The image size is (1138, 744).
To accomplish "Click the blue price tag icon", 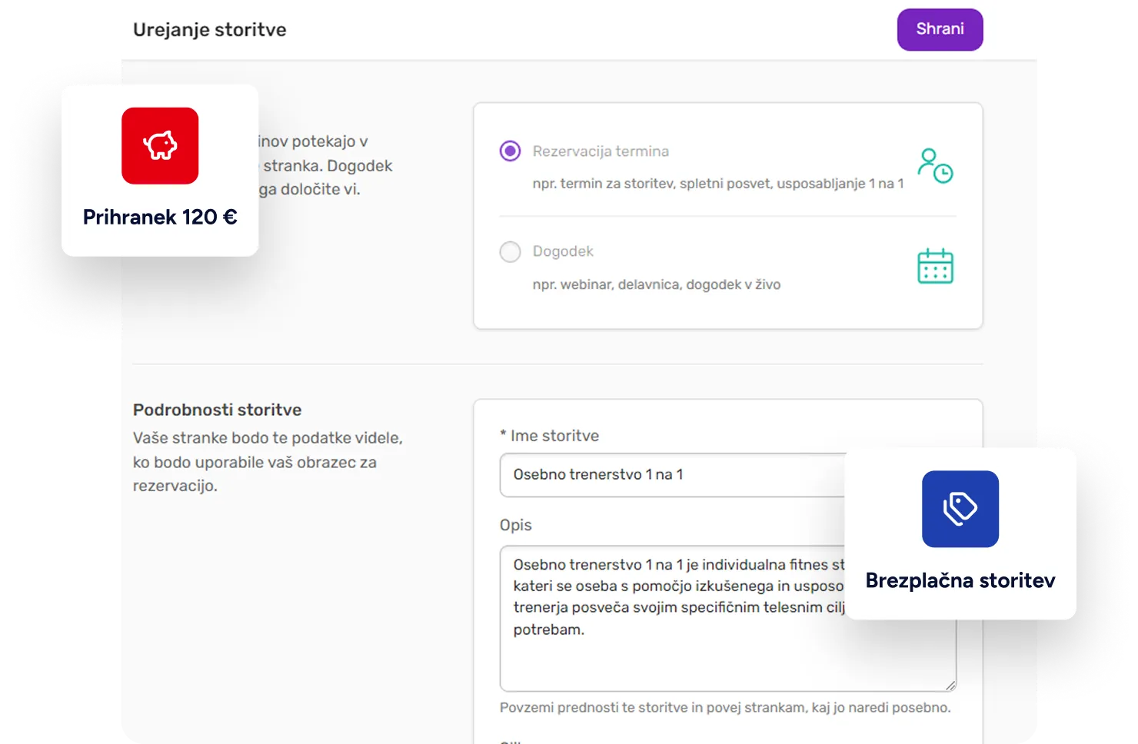I will click(x=960, y=509).
